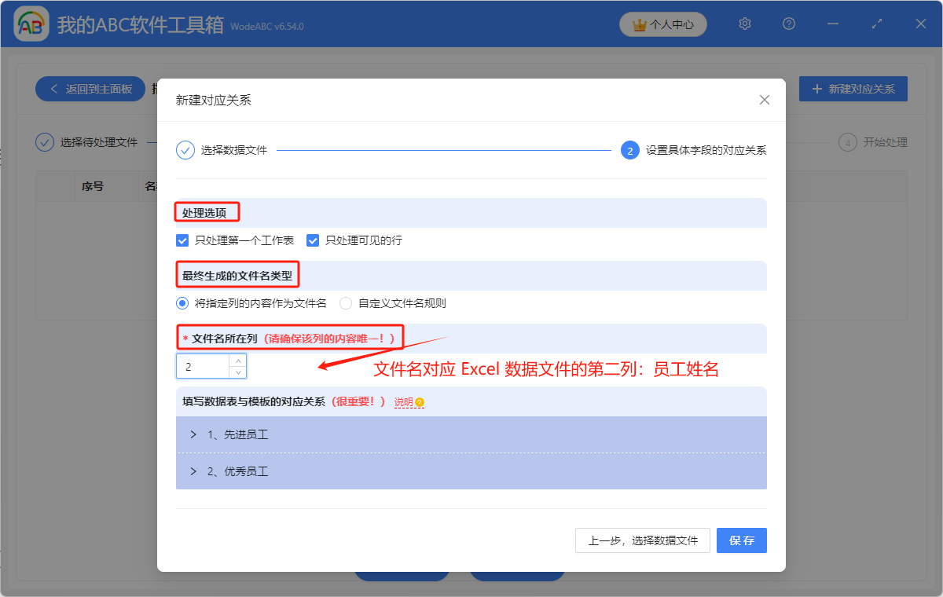Expand the 2、优秀员工 section
This screenshot has height=597, width=943.
(x=193, y=471)
